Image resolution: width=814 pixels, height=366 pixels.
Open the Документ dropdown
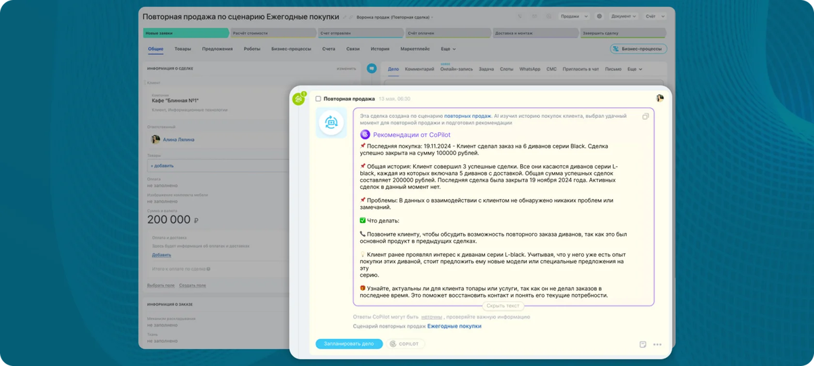(x=623, y=16)
